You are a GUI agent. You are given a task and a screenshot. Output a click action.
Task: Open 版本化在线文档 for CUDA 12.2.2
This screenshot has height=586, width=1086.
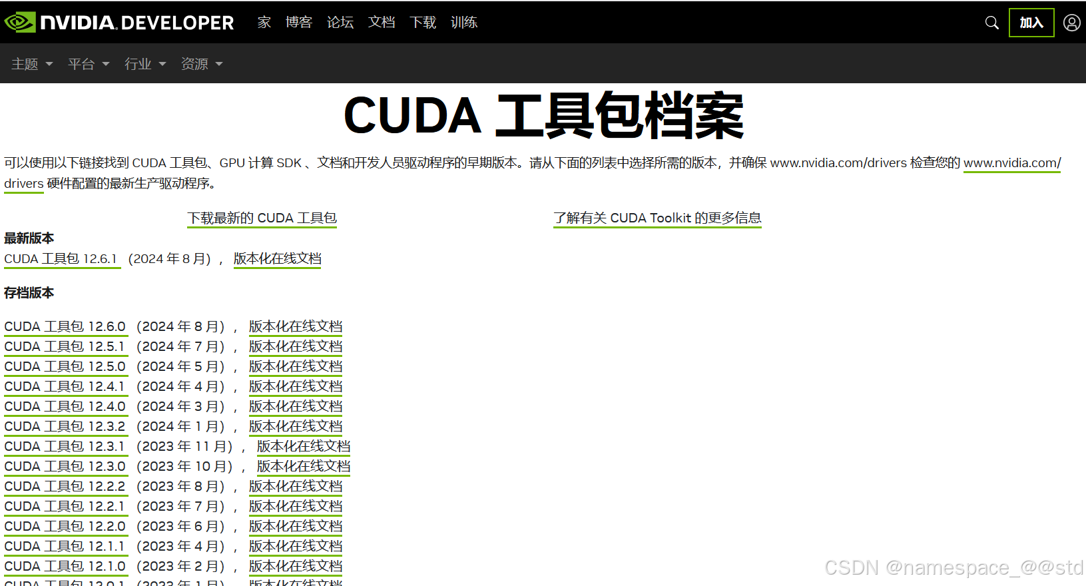click(x=296, y=487)
